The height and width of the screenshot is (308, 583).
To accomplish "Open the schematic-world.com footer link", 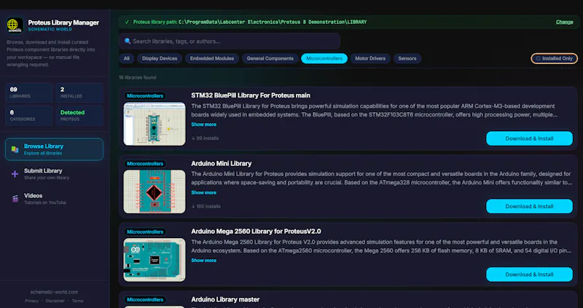I will click(x=54, y=292).
